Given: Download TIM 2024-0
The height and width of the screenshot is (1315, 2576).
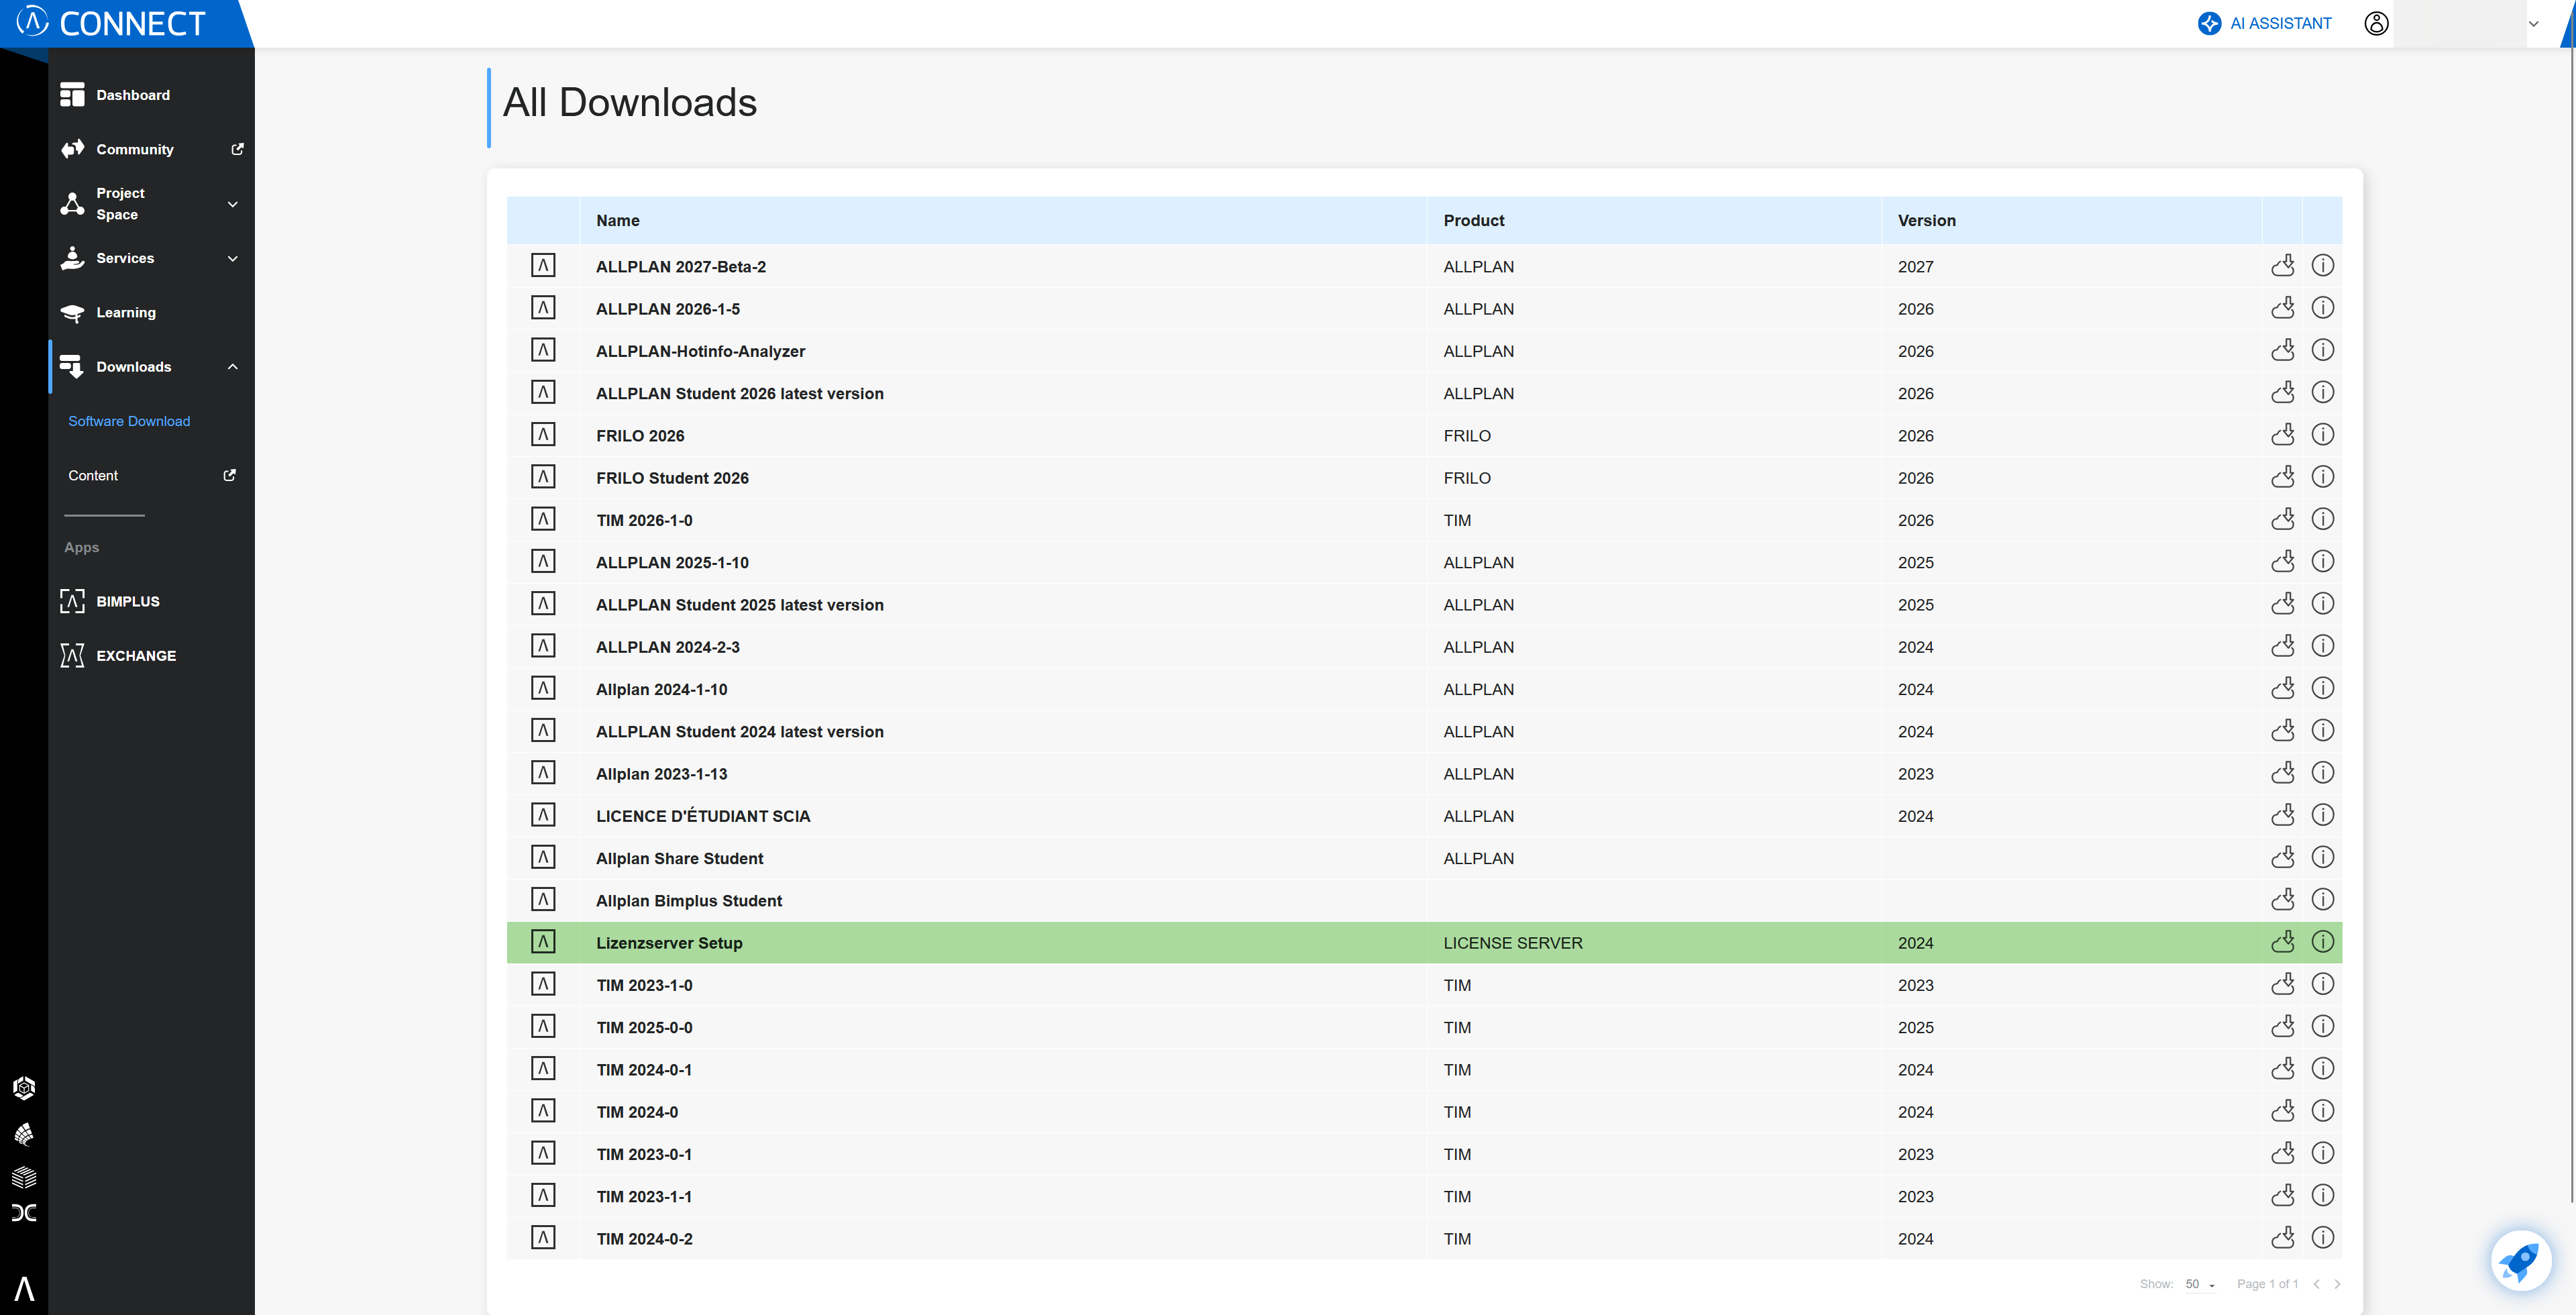Looking at the screenshot, I should (2282, 1111).
